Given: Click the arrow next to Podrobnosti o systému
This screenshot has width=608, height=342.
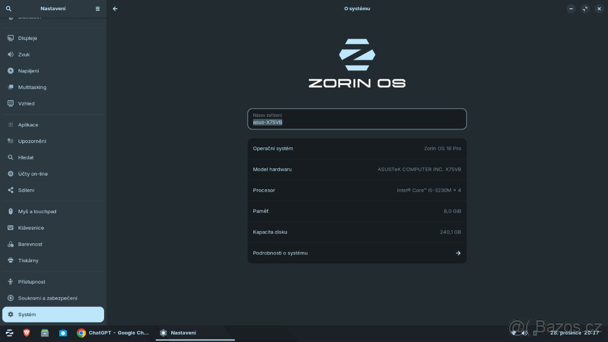Looking at the screenshot, I should point(458,253).
